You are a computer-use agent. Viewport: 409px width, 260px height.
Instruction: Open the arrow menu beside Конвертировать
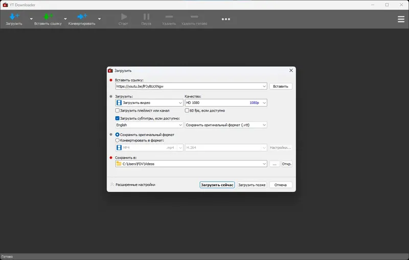99,19
